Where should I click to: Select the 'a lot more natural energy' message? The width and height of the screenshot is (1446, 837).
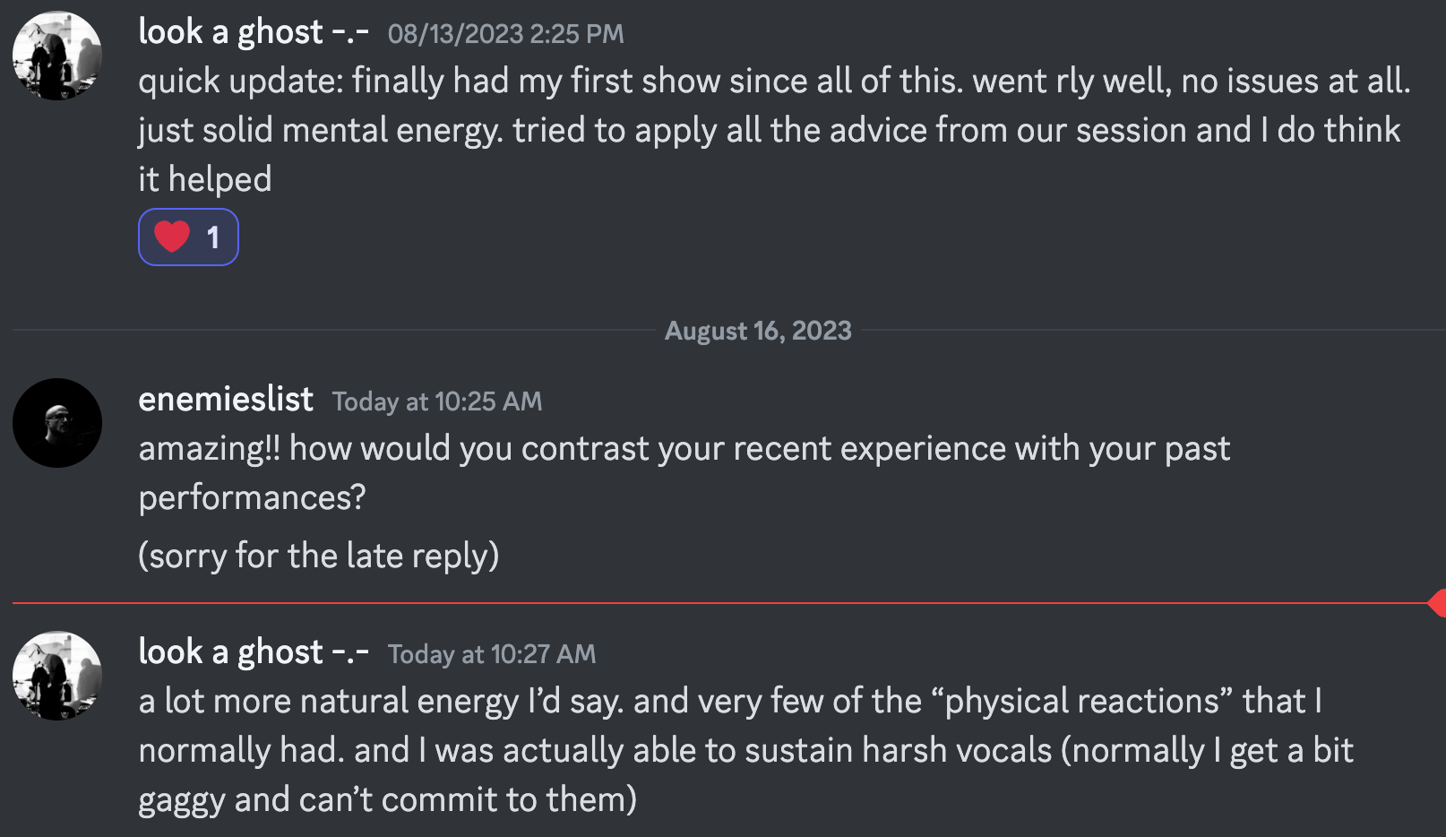pyautogui.click(x=745, y=750)
